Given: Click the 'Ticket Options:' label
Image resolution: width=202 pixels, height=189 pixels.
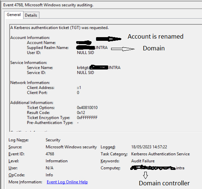Looking at the screenshot, I should coord(41,108).
